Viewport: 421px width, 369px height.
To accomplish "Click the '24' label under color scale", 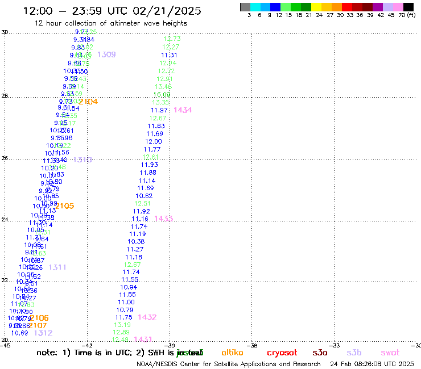I will tap(319, 15).
